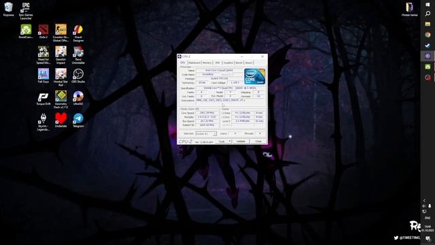Switch to the About tab in CPU-Z
435x245 pixels.
point(249,63)
